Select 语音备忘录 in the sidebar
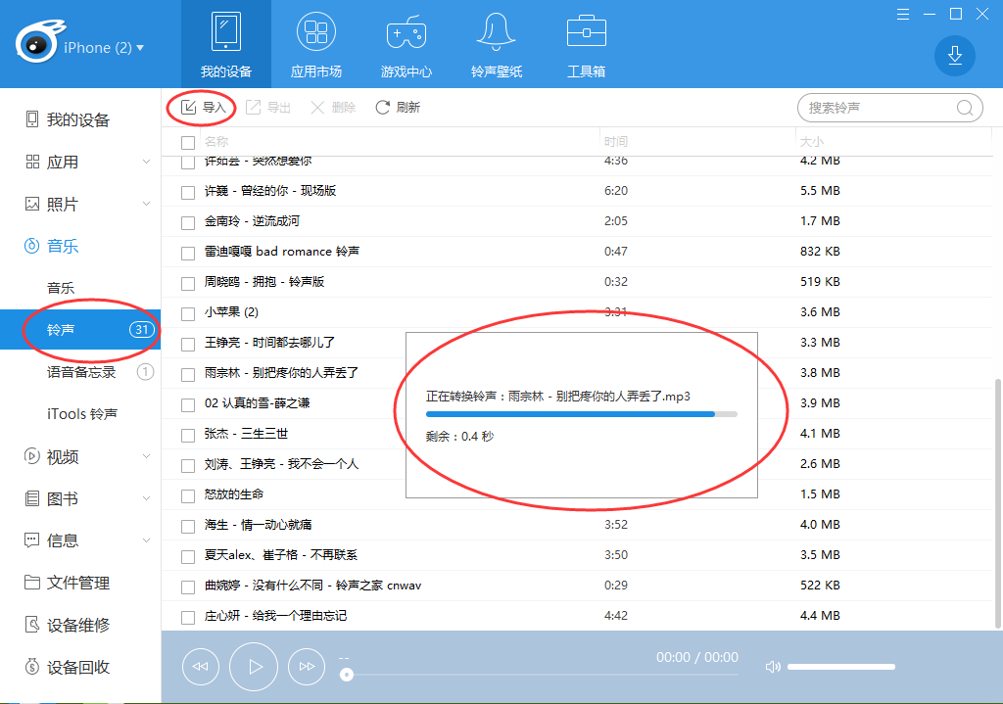1003x704 pixels. click(81, 372)
